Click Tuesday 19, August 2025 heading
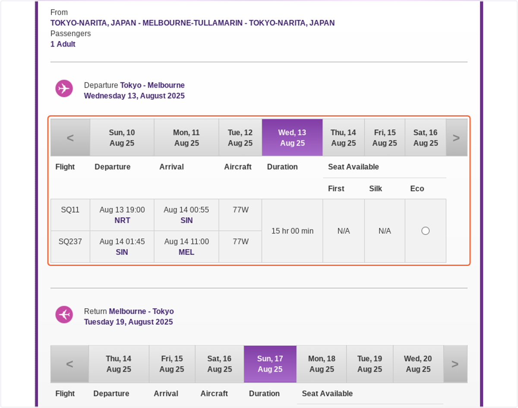The width and height of the screenshot is (518, 408). coord(128,322)
